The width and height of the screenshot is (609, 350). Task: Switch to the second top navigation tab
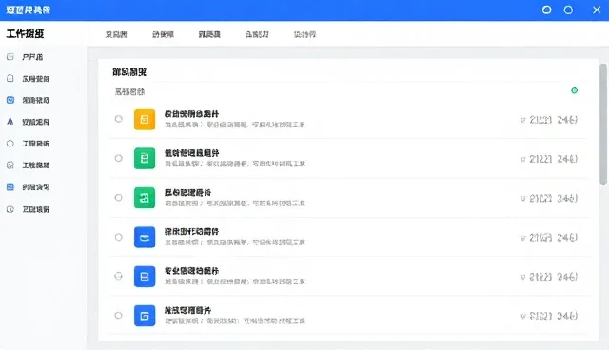click(x=163, y=34)
